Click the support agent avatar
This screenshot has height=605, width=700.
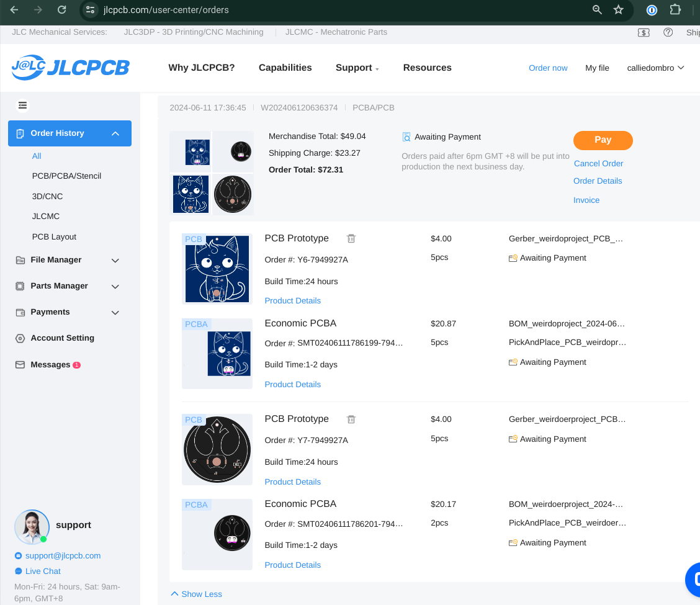[32, 527]
